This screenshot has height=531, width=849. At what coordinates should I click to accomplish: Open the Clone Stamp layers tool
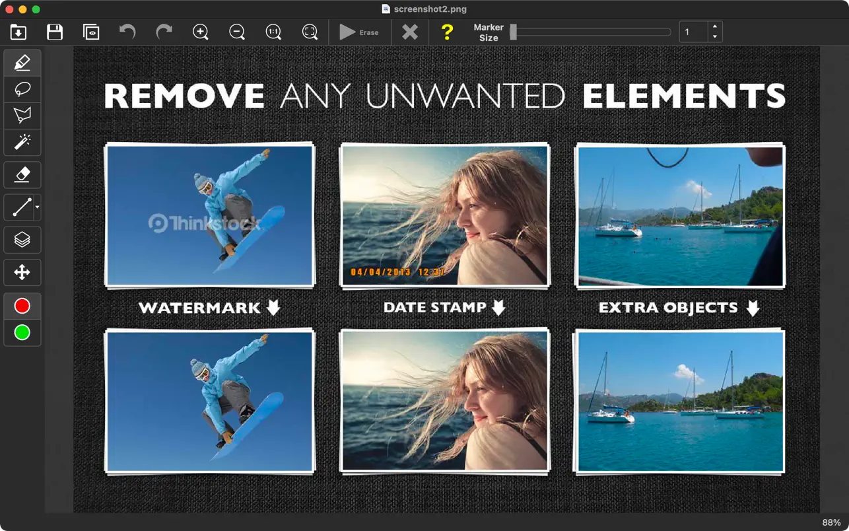pyautogui.click(x=22, y=240)
